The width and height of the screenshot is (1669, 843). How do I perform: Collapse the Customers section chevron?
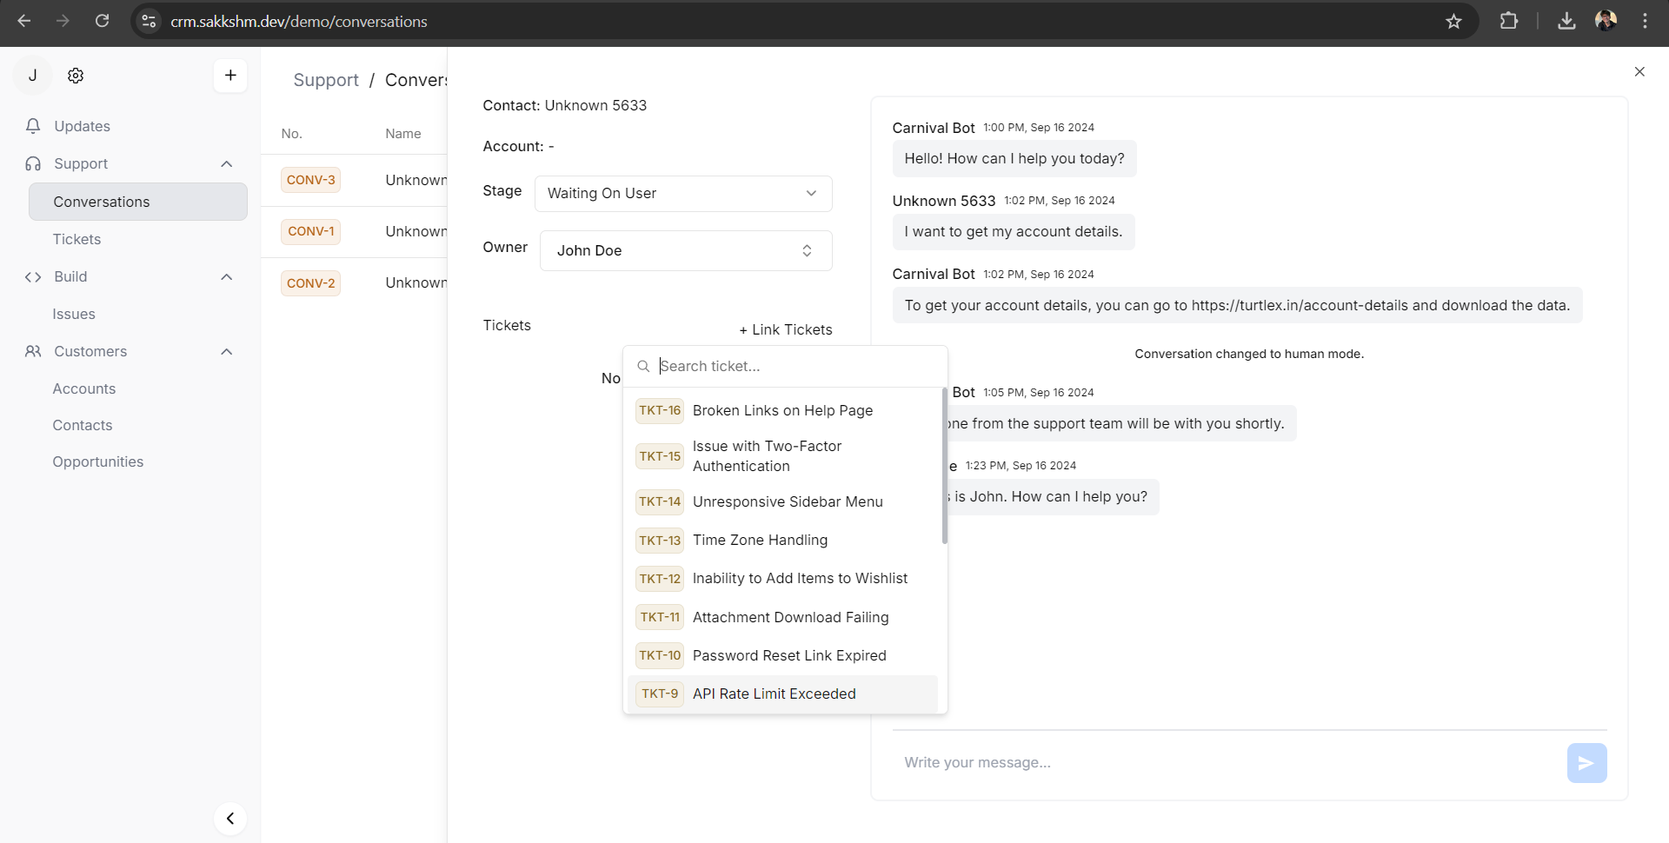pyautogui.click(x=227, y=352)
